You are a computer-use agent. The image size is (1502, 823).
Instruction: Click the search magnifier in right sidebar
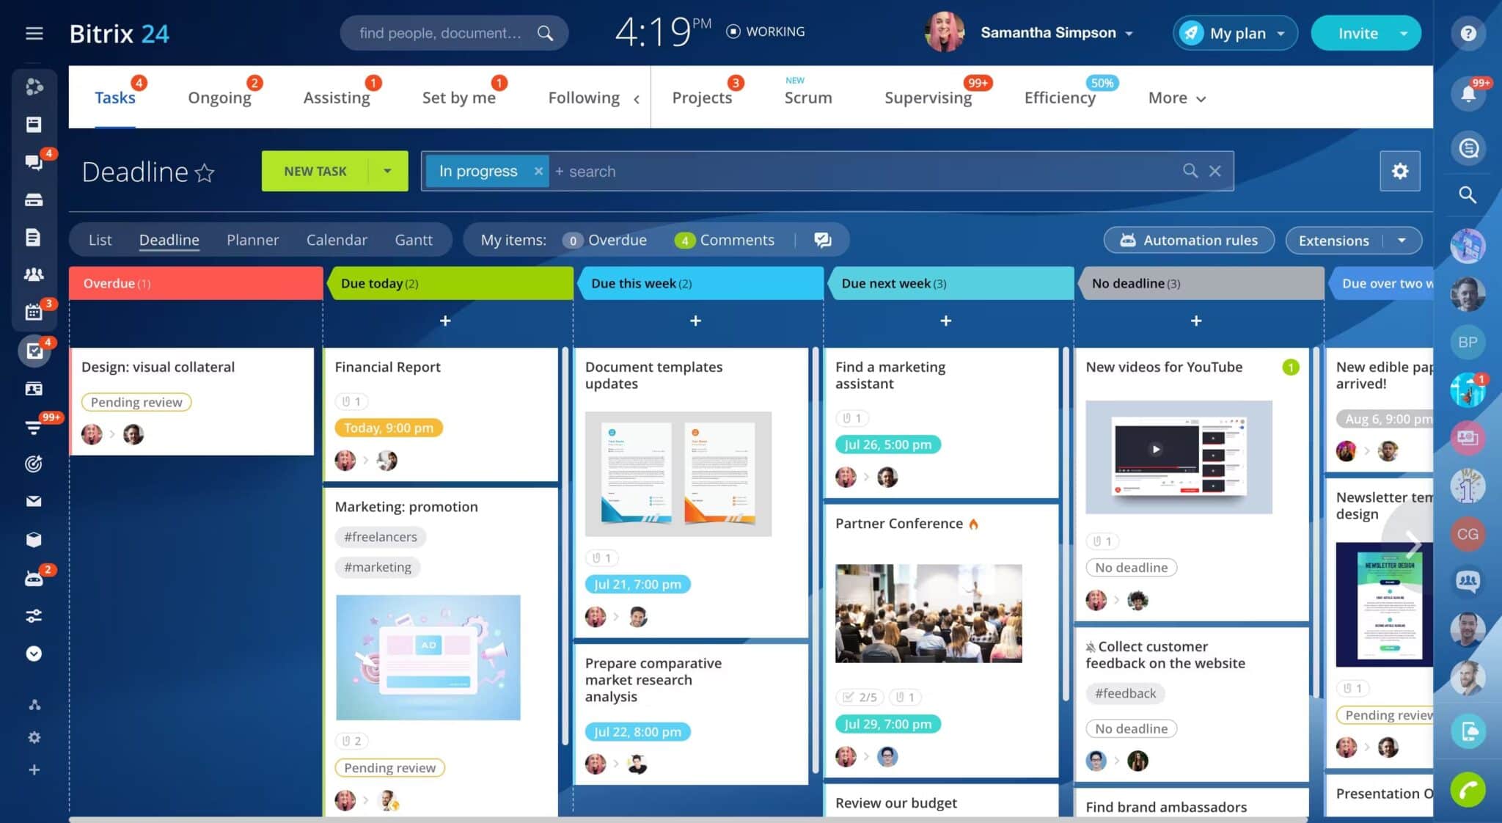pyautogui.click(x=1468, y=195)
